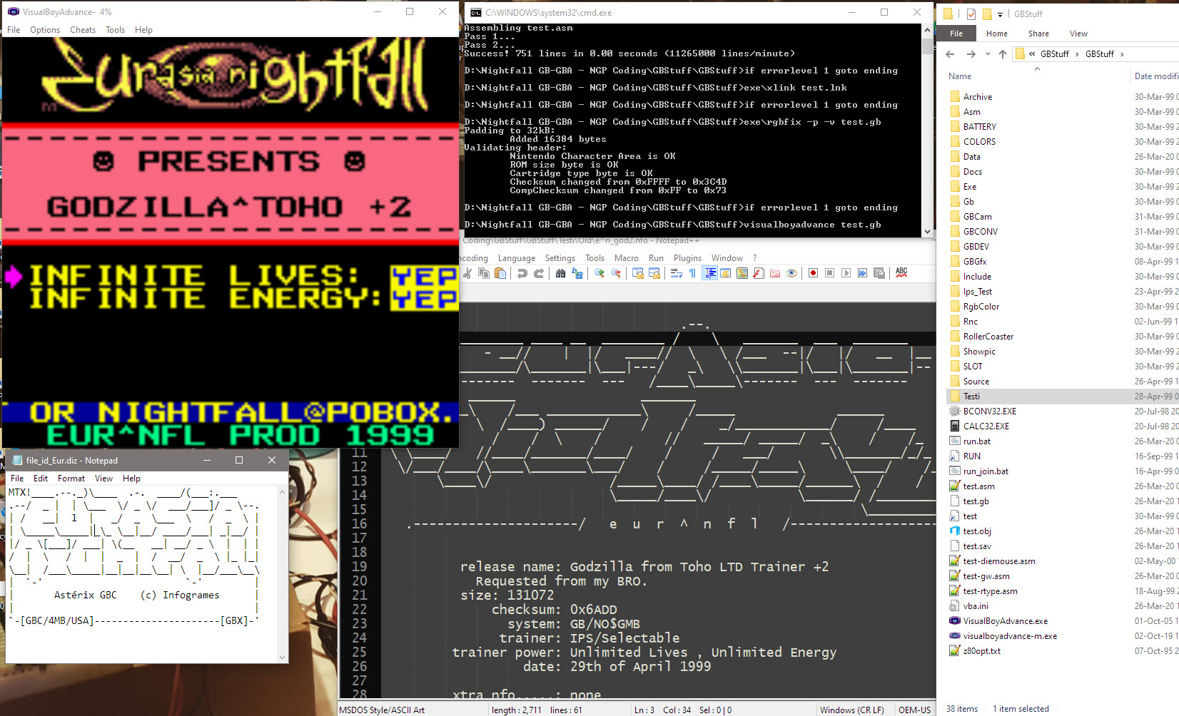Click the user-defined language icon

coord(726,273)
